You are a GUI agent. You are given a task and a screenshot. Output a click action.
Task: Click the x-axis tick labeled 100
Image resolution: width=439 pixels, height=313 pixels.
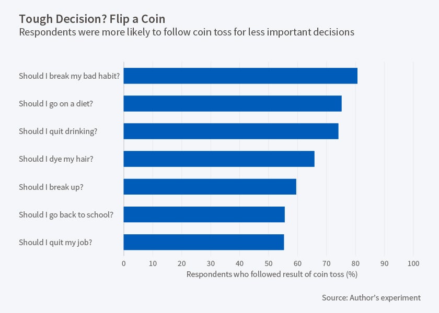pos(413,263)
